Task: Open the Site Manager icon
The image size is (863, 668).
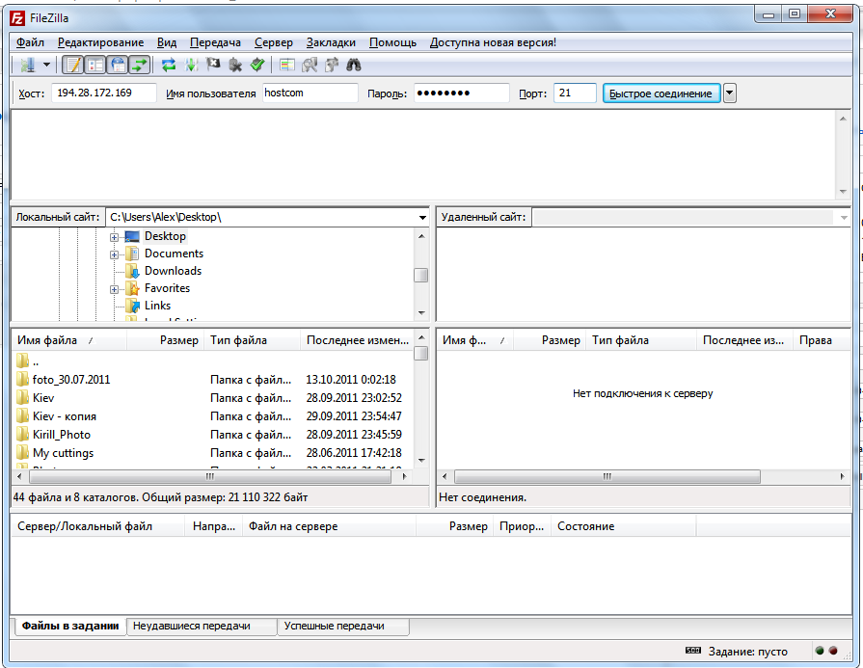Action: 25,65
